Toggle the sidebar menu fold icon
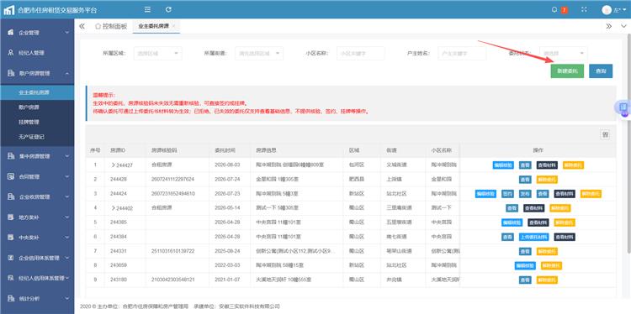This screenshot has width=631, height=314. pos(148,9)
